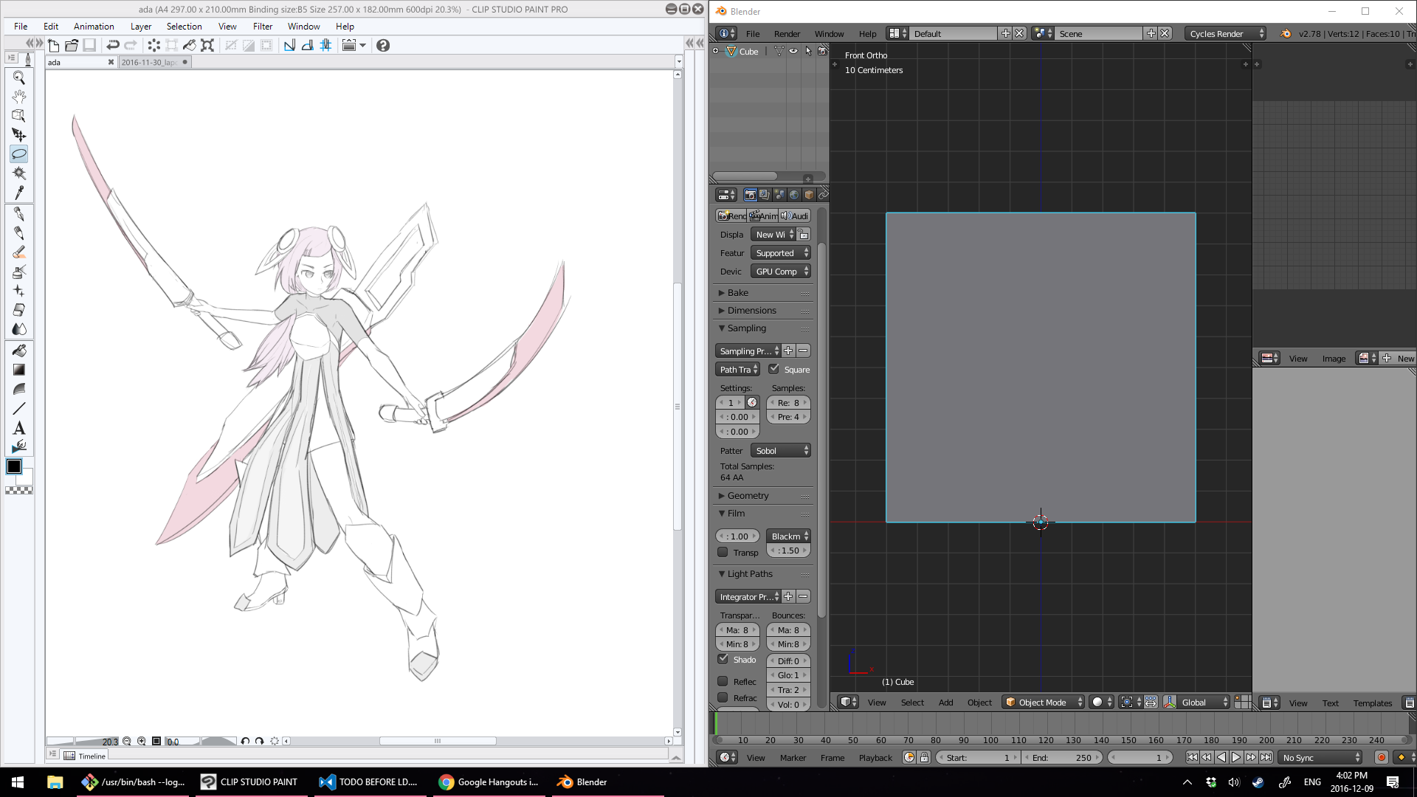The image size is (1417, 797).
Task: Select the Blend tool in Clip Studio
Action: pos(19,329)
